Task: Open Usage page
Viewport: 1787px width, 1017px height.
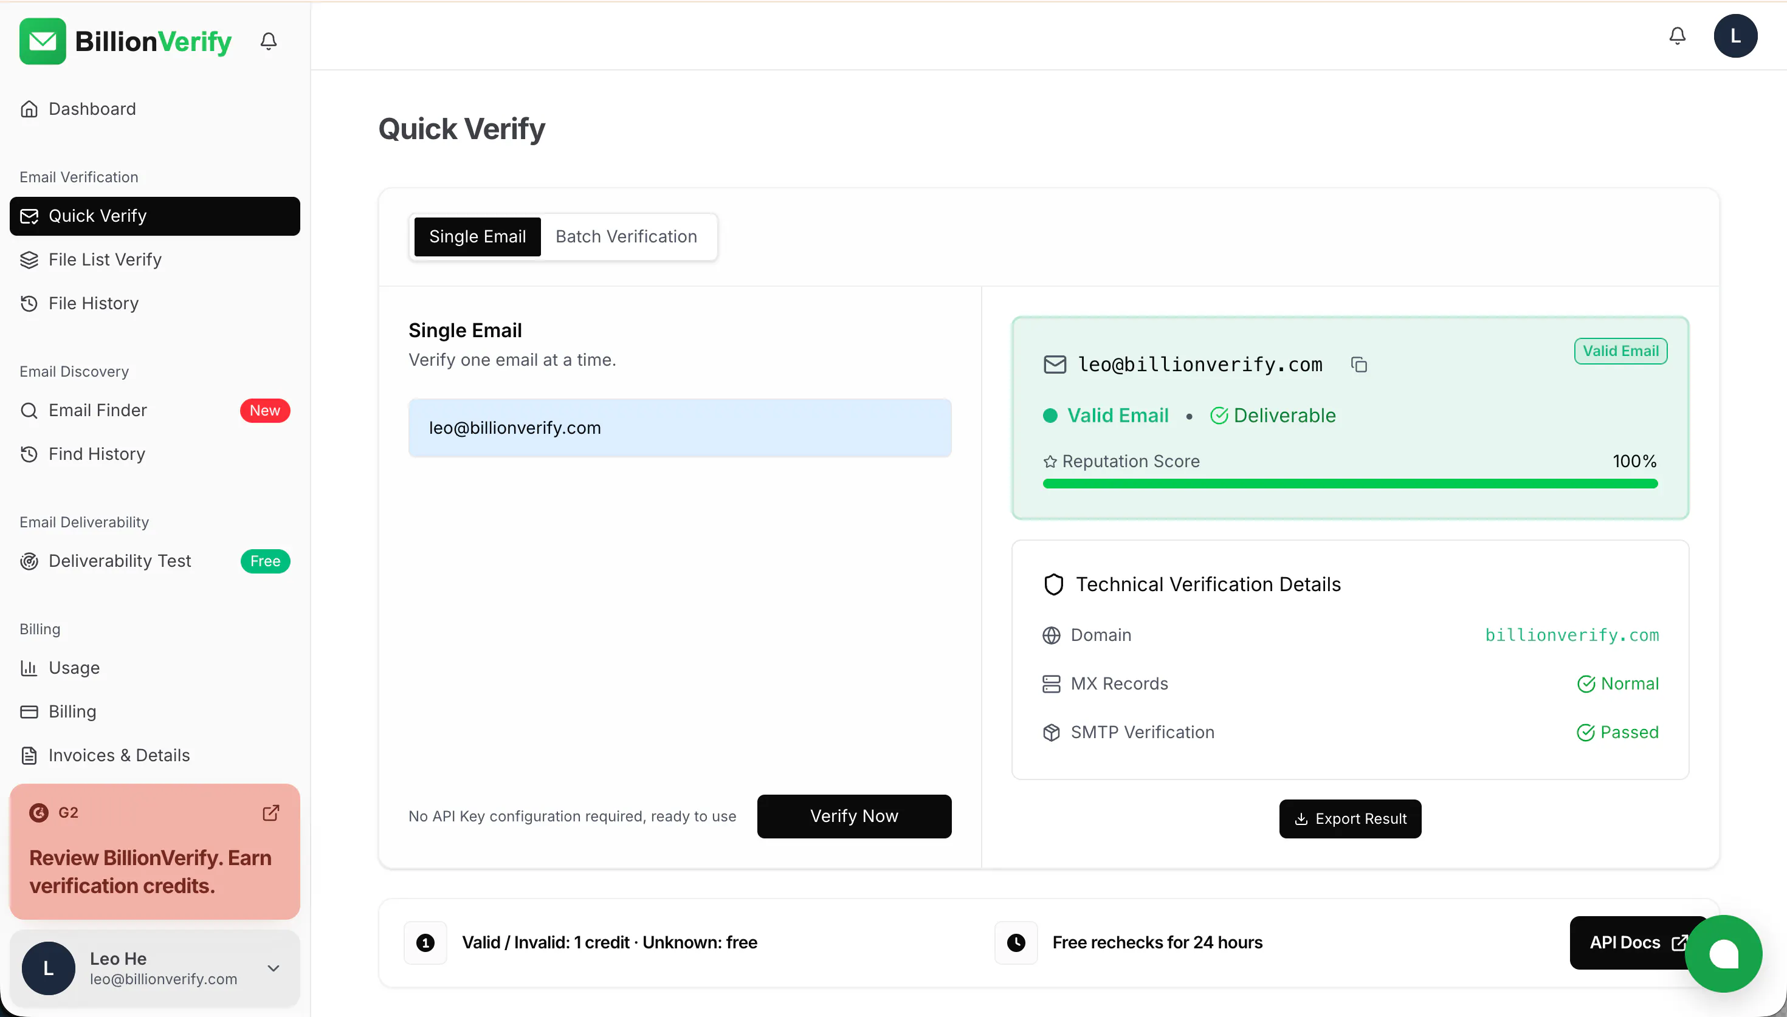Action: coord(155,668)
